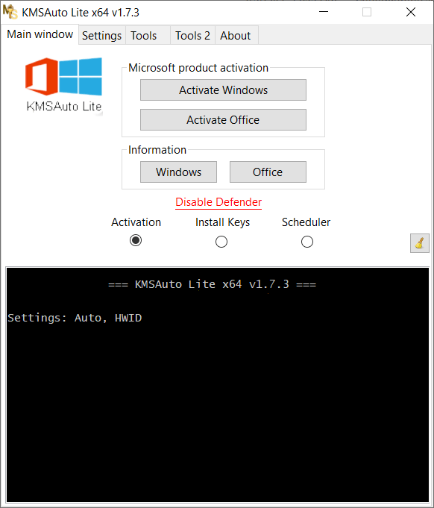Image resolution: width=434 pixels, height=508 pixels.
Task: Show Windows information
Action: coord(178,172)
